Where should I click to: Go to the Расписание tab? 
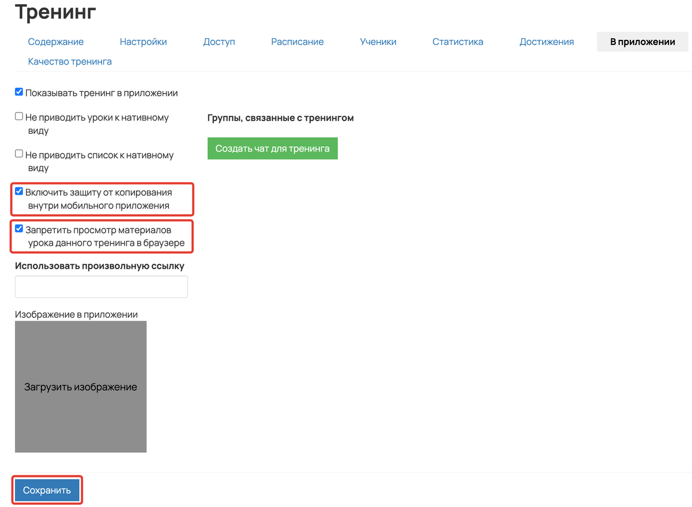pos(298,42)
